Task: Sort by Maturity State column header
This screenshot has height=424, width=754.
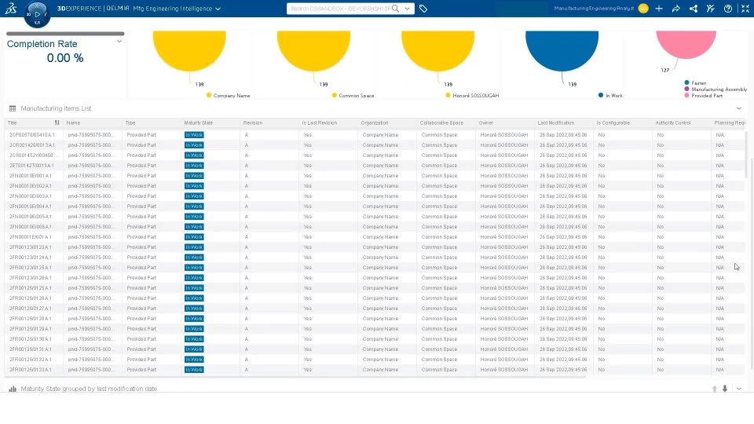Action: [198, 123]
